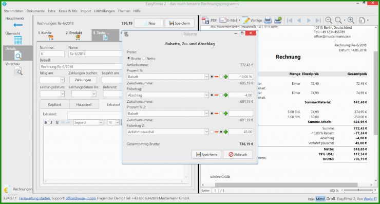
Task: Click the page export document icon
Action: click(362, 21)
